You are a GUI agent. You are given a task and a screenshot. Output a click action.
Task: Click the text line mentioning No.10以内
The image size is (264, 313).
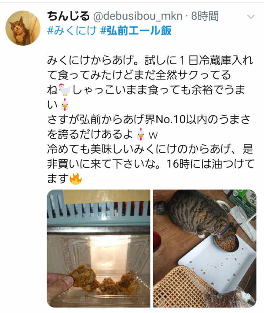click(x=149, y=119)
